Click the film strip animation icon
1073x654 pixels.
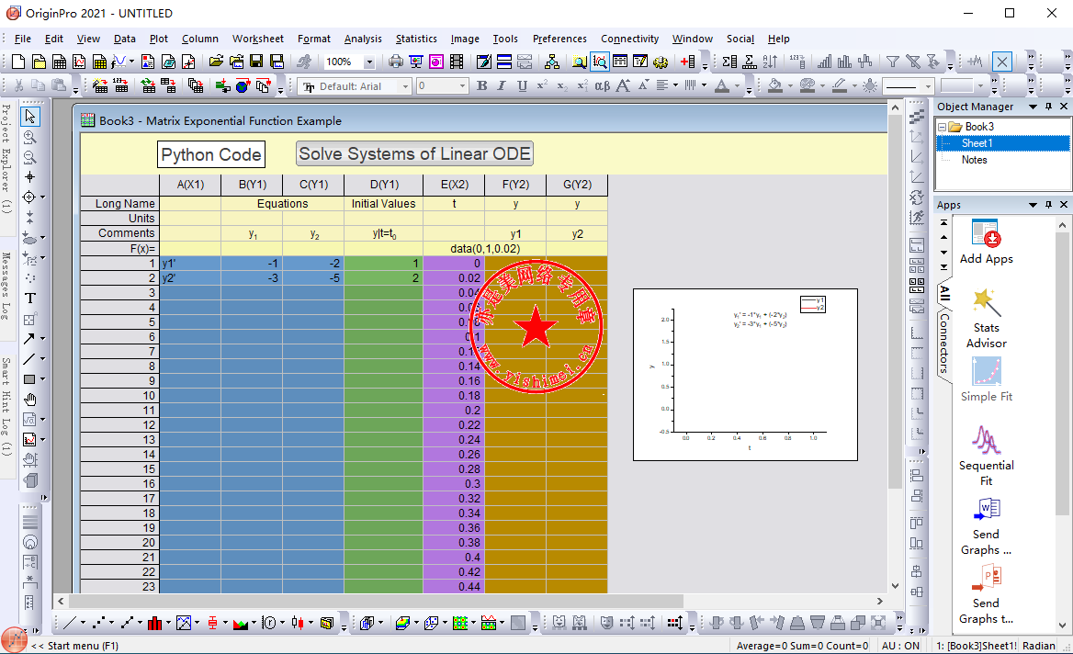coord(457,62)
